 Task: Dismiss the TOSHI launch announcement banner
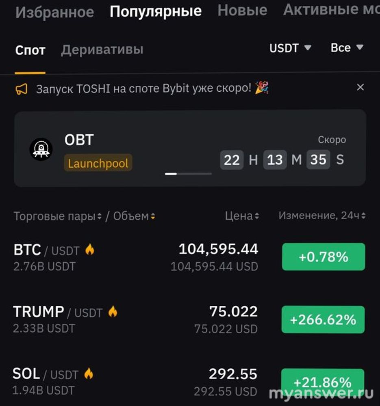click(360, 87)
